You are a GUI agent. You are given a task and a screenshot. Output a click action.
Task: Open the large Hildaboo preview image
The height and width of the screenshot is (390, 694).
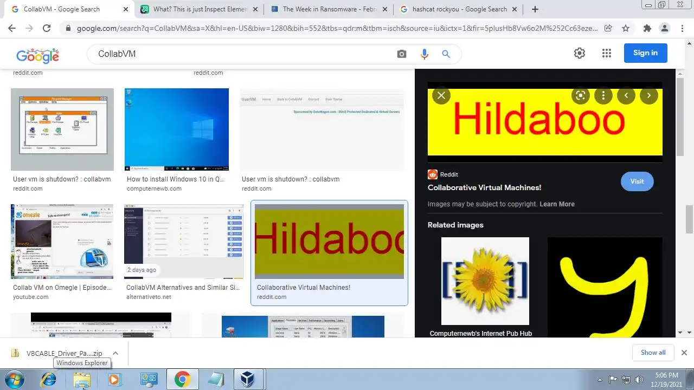tap(545, 122)
